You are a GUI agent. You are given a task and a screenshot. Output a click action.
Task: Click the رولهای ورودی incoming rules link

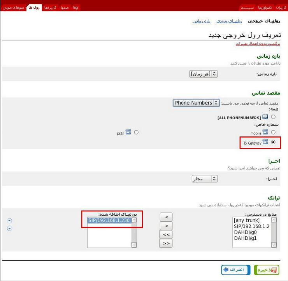(x=229, y=21)
